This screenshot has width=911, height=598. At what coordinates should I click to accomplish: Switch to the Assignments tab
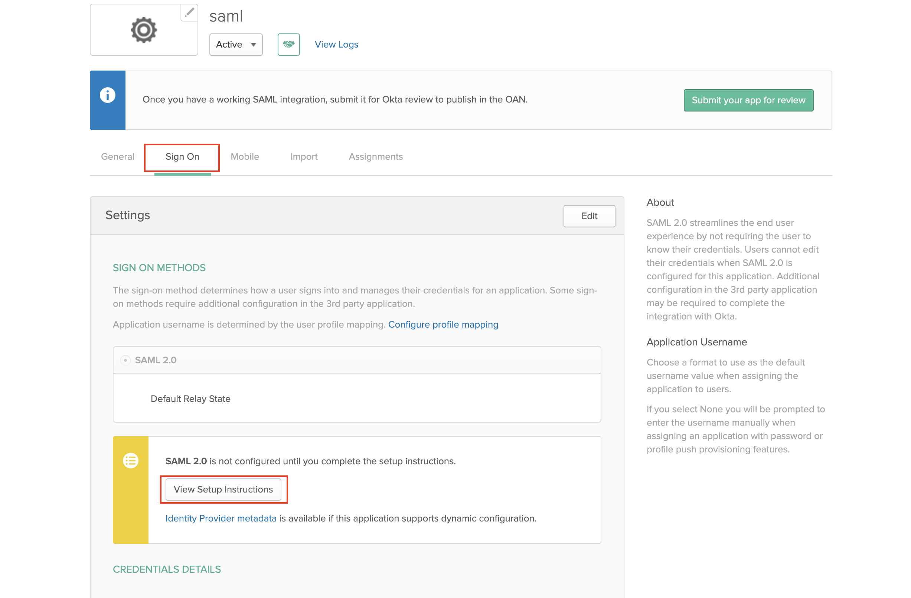375,156
